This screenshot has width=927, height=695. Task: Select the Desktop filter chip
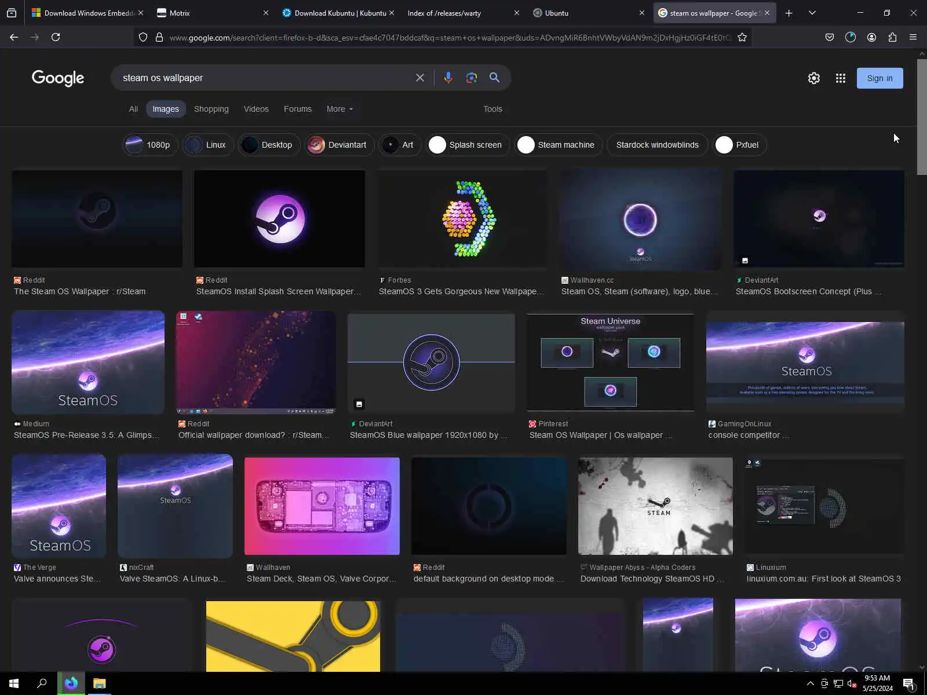[x=269, y=145]
